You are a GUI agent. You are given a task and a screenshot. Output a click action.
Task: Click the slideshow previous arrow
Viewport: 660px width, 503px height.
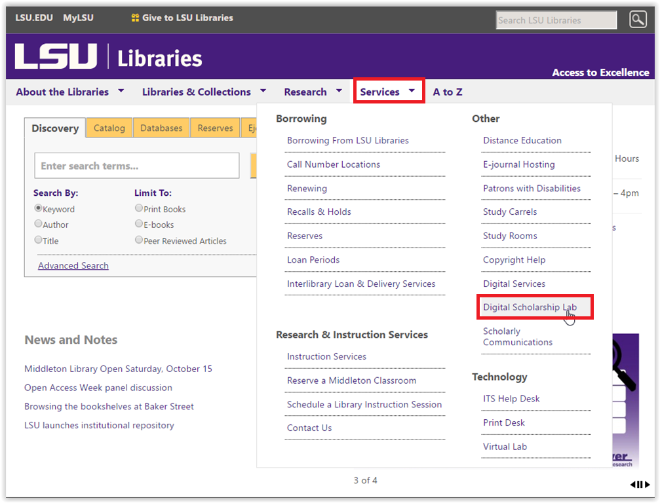tap(632, 485)
